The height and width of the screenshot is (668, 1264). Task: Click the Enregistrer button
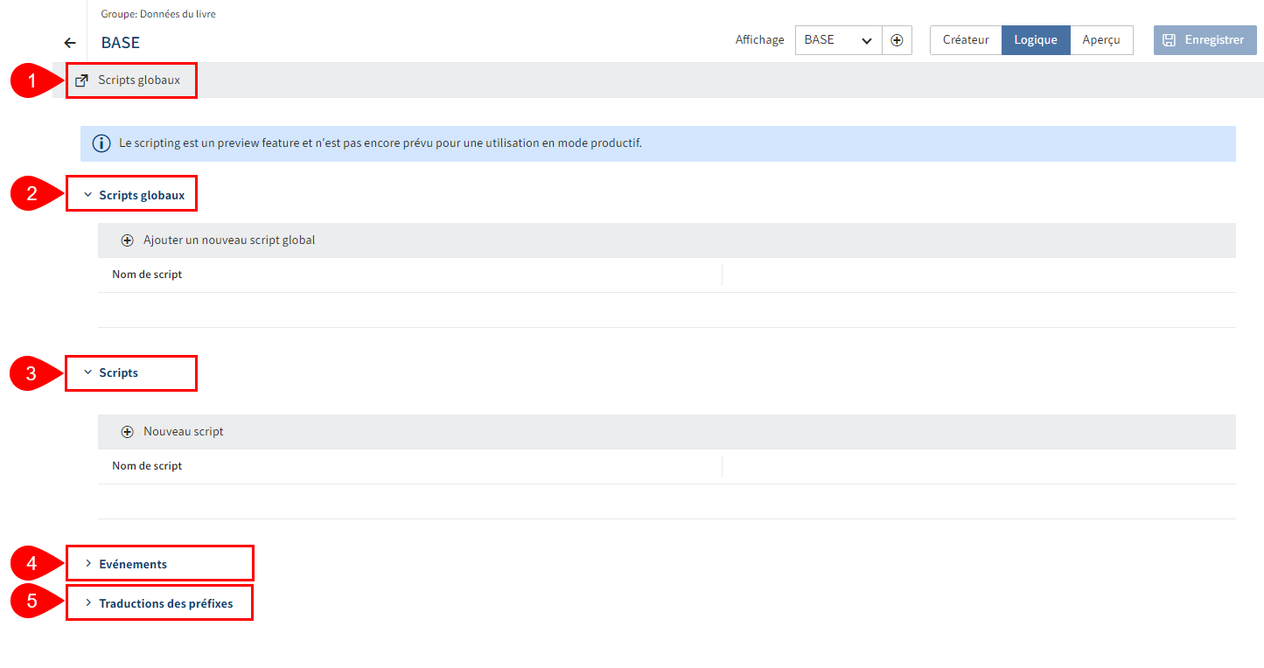click(x=1205, y=40)
